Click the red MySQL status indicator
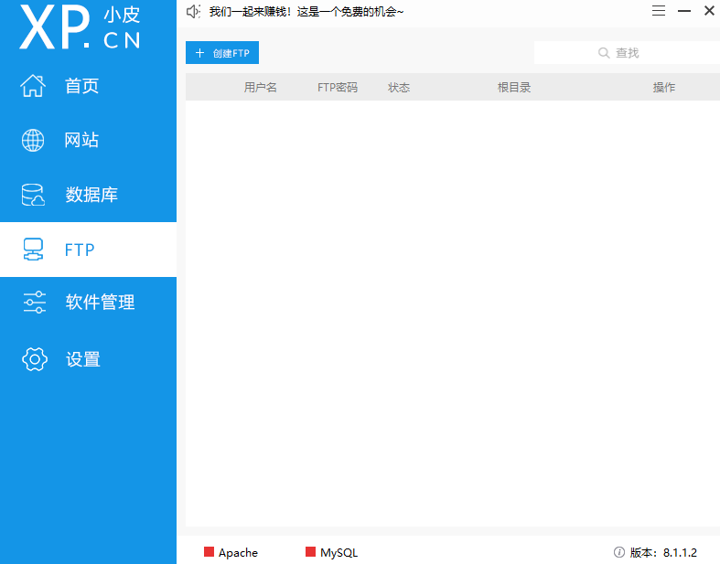Image resolution: width=720 pixels, height=564 pixels. pos(310,551)
